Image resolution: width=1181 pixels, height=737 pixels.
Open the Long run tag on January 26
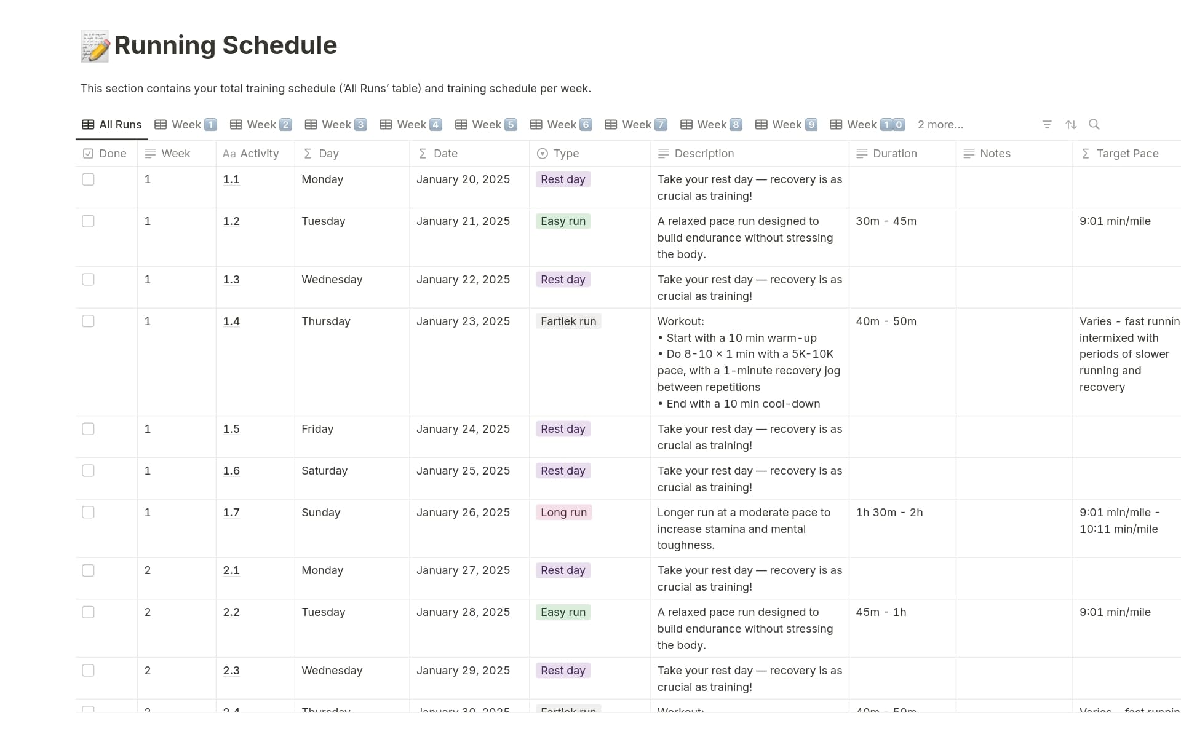[563, 513]
